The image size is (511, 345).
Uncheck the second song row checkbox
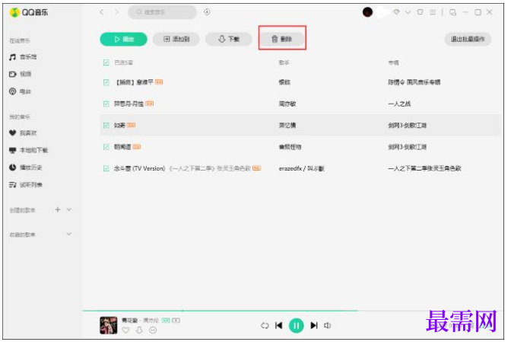106,104
